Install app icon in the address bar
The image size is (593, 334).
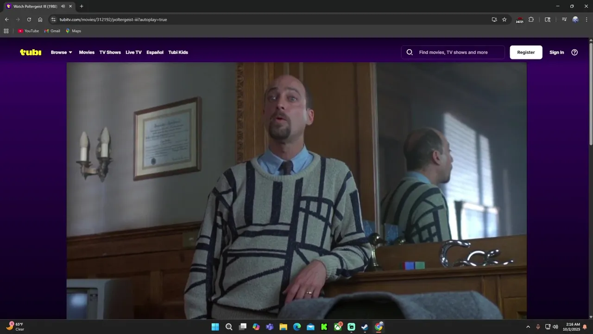tap(494, 19)
